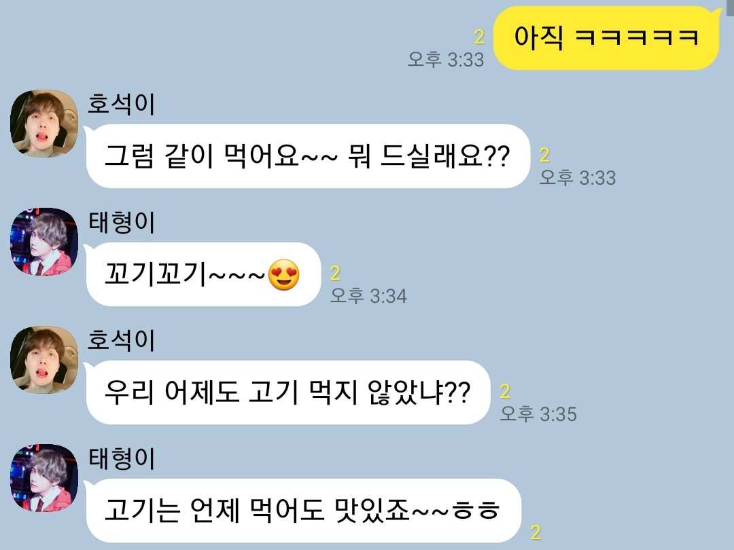734x550 pixels.
Task: Tap 태형이's avatar beside 고기는 언제 message
Action: [44, 477]
